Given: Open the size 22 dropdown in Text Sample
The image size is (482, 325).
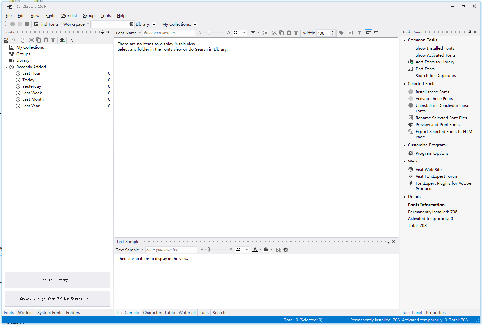Looking at the screenshot, I should [x=247, y=250].
